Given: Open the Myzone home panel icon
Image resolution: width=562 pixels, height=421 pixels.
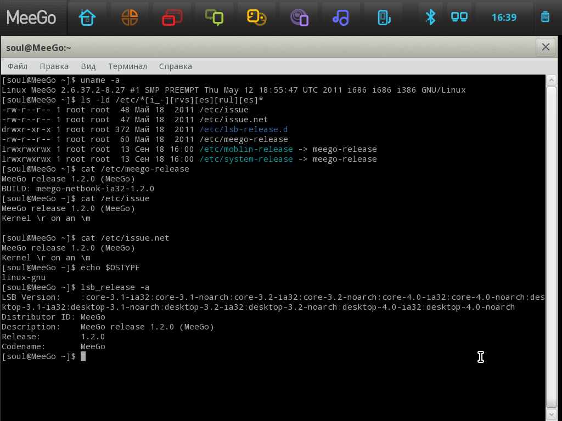Looking at the screenshot, I should pos(87,18).
